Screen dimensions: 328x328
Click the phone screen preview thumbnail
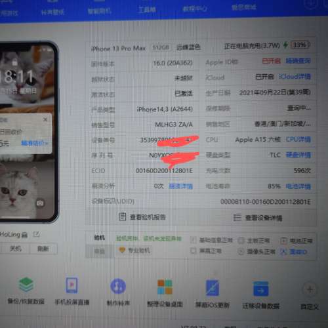click(28, 132)
